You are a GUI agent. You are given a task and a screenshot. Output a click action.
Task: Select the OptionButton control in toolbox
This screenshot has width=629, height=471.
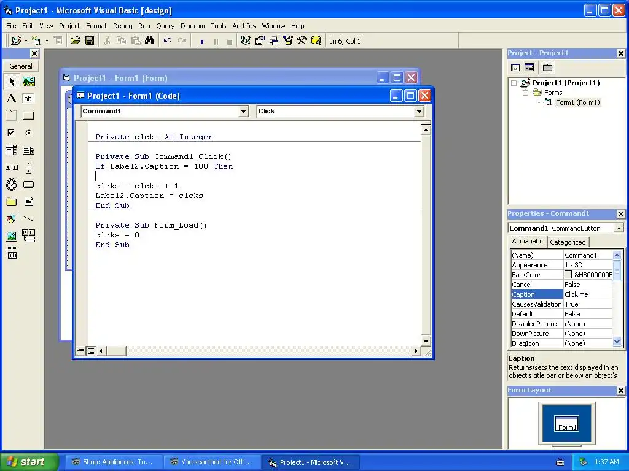click(x=28, y=132)
